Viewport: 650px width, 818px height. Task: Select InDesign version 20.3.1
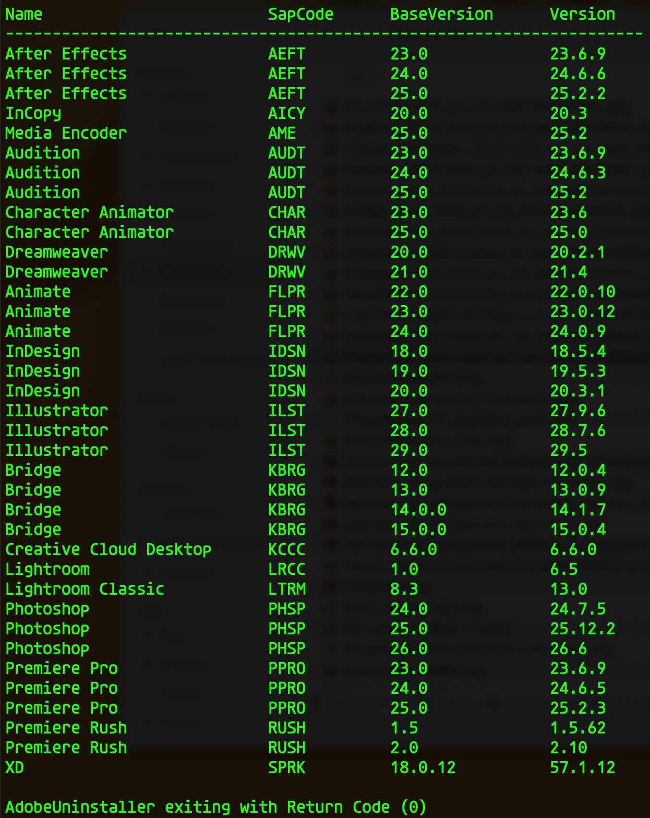(x=577, y=391)
